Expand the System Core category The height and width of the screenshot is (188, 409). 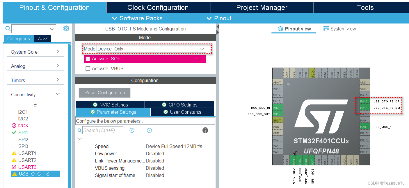[x=35, y=52]
